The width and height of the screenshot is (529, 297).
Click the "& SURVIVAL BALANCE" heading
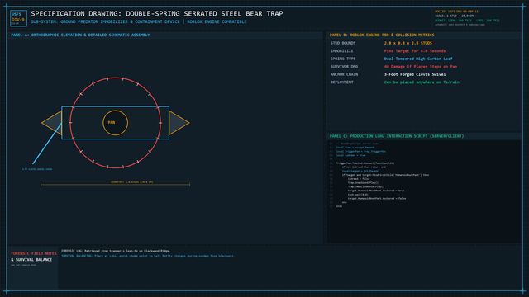point(31,260)
